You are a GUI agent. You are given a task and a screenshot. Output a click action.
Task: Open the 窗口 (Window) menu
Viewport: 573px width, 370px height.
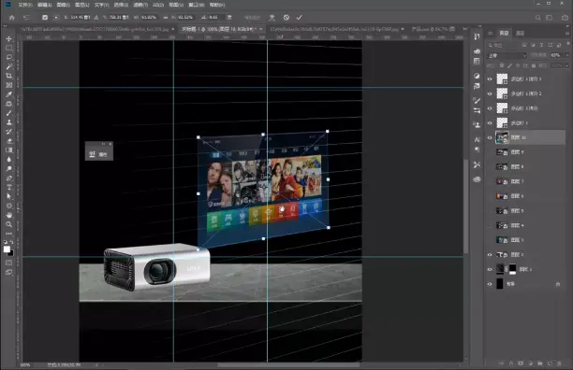[x=197, y=5]
